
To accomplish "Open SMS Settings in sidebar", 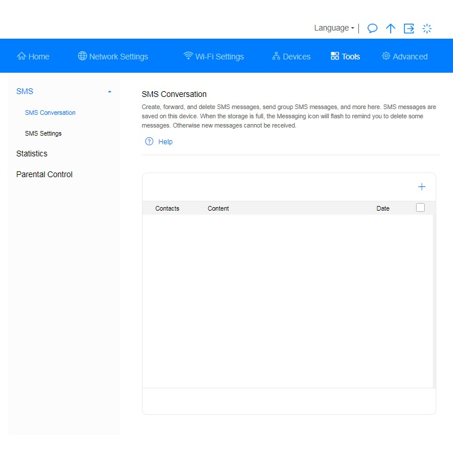I will (43, 133).
